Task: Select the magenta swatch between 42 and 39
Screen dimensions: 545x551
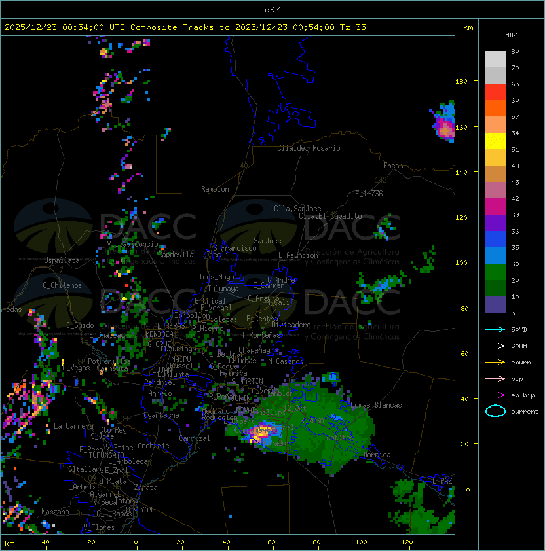Action: pos(495,207)
